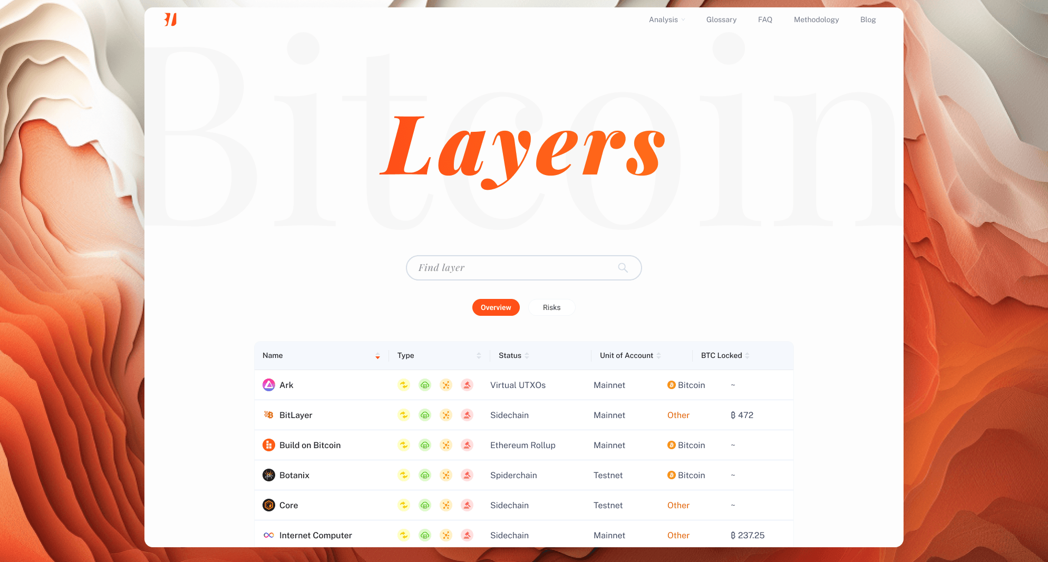Click BitLayer's green risk icon
Image resolution: width=1048 pixels, height=562 pixels.
(x=425, y=415)
